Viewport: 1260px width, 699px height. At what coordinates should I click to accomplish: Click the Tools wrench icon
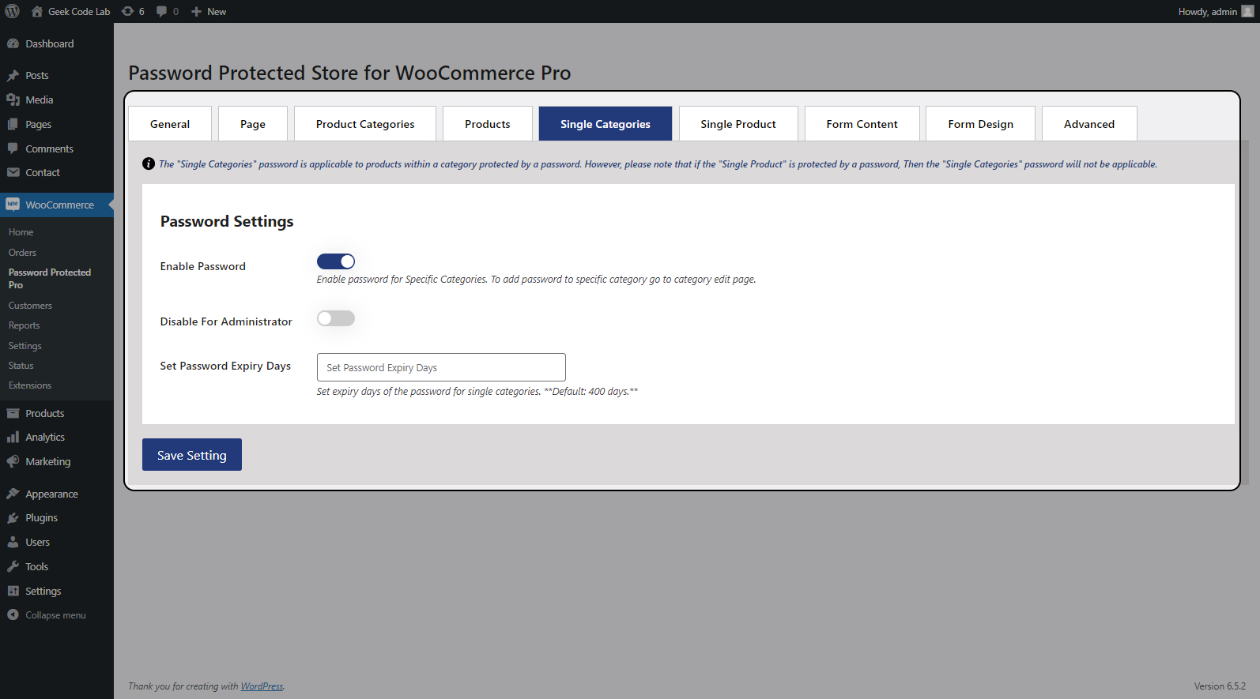(x=13, y=566)
